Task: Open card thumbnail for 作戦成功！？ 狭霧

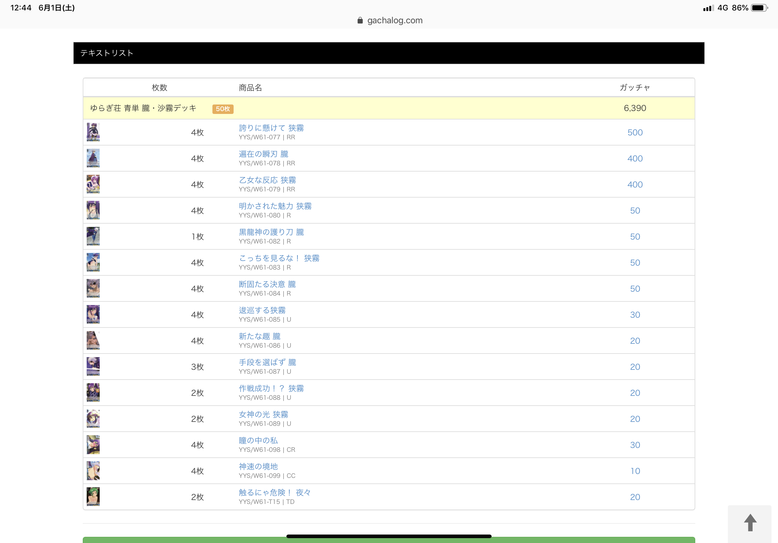Action: (x=93, y=393)
